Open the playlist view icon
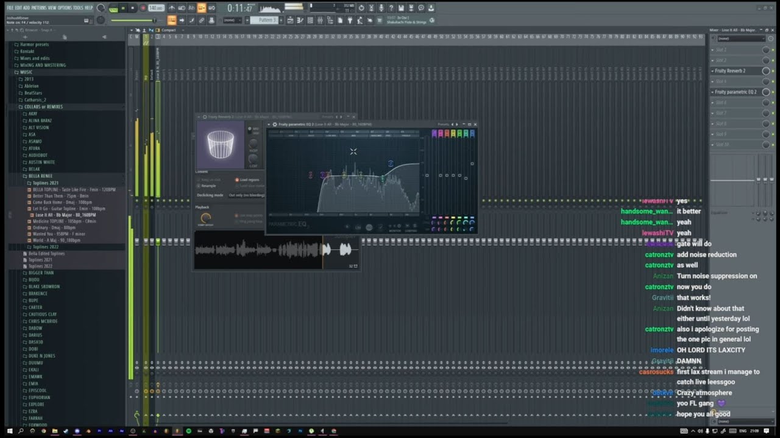This screenshot has width=780, height=438. pos(290,20)
